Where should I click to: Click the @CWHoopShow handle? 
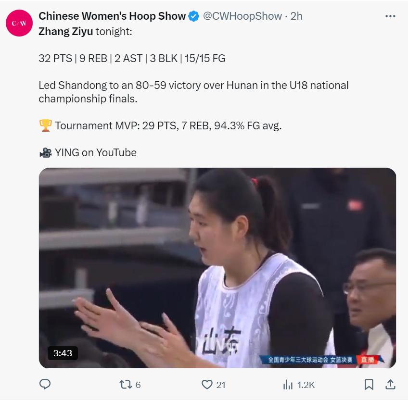click(242, 16)
